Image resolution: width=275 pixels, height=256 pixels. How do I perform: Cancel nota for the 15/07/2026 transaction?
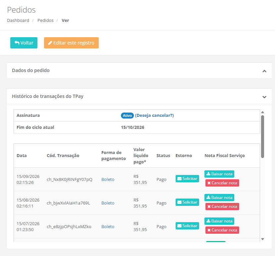coord(222,230)
